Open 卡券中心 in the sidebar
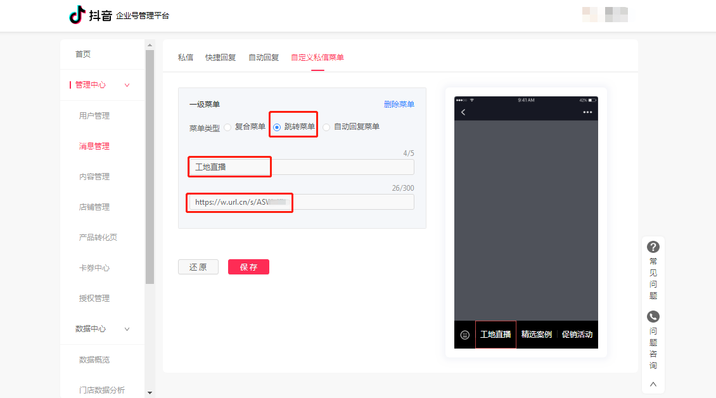716x398 pixels. pos(94,268)
